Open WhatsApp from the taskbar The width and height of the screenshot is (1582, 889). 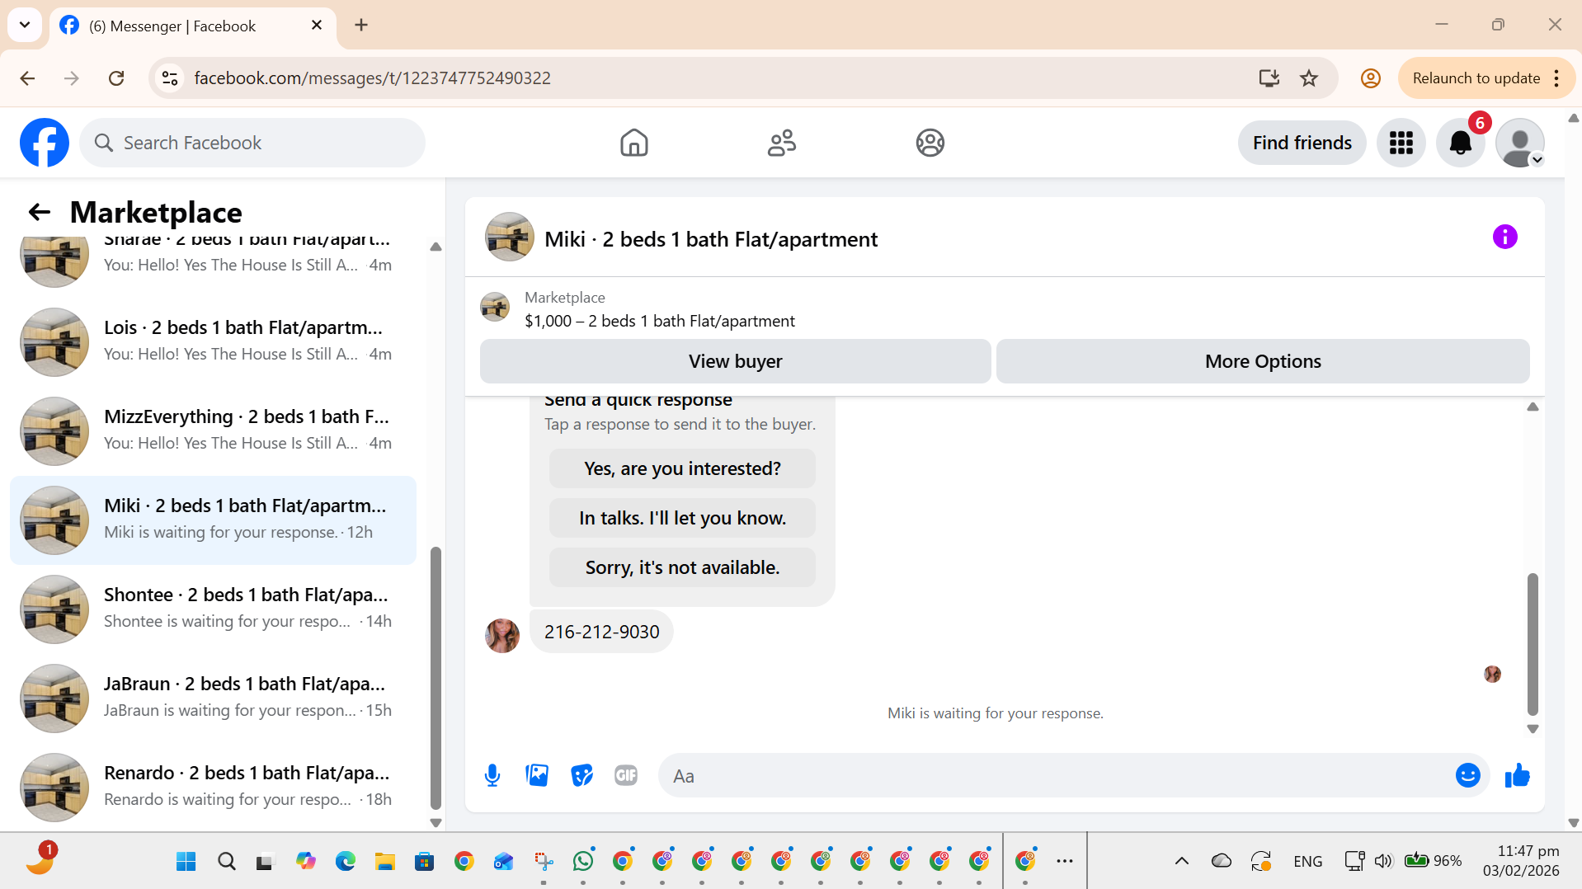[x=583, y=861]
